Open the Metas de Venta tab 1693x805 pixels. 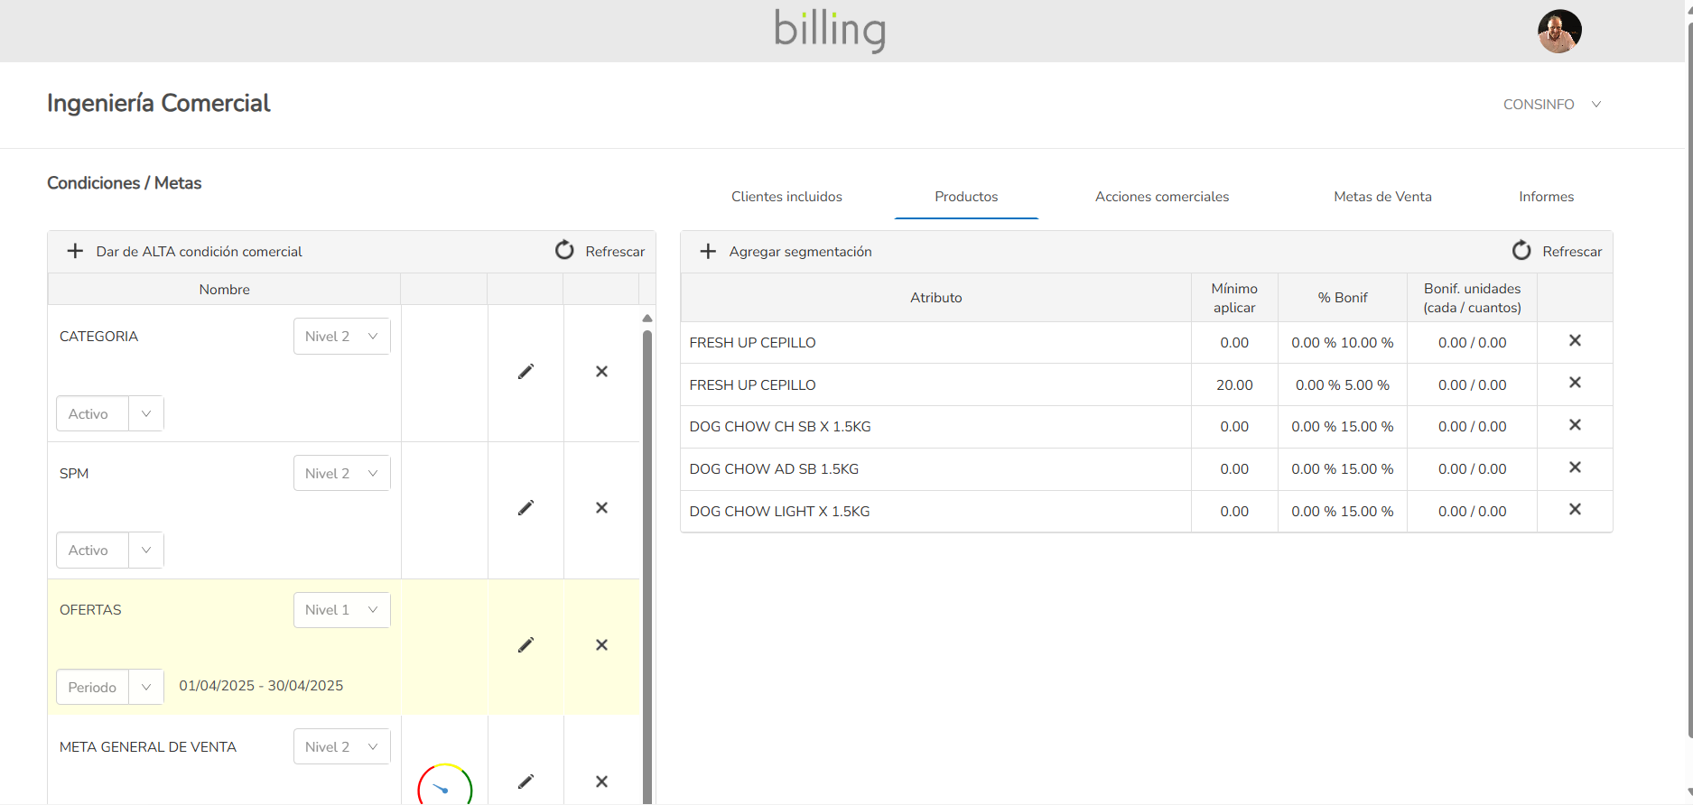[x=1382, y=197]
